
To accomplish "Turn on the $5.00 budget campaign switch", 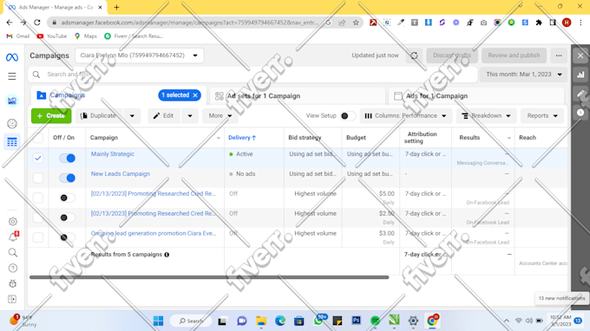I will click(68, 198).
